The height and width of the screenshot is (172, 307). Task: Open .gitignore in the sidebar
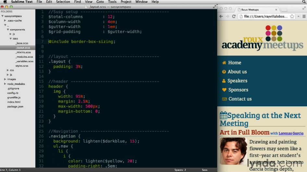point(13,88)
